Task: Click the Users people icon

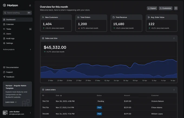Action: [x=4, y=34]
